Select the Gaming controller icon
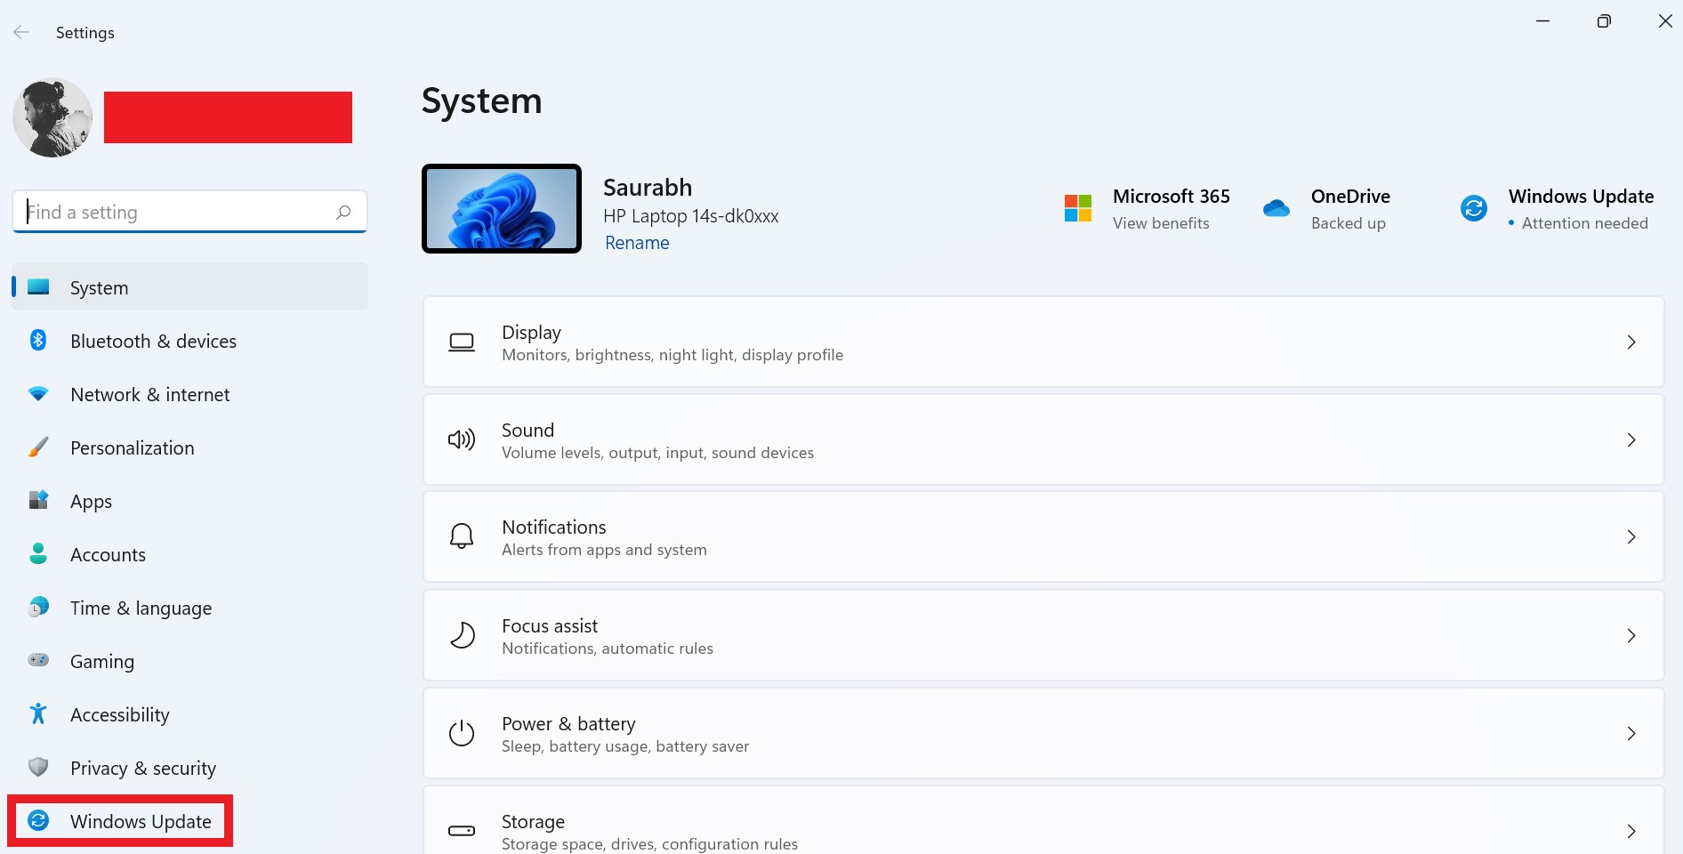 coord(37,661)
